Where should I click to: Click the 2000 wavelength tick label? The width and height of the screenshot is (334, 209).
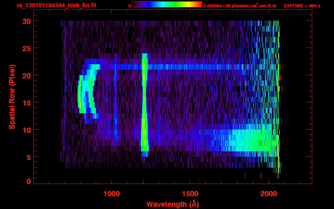click(269, 194)
